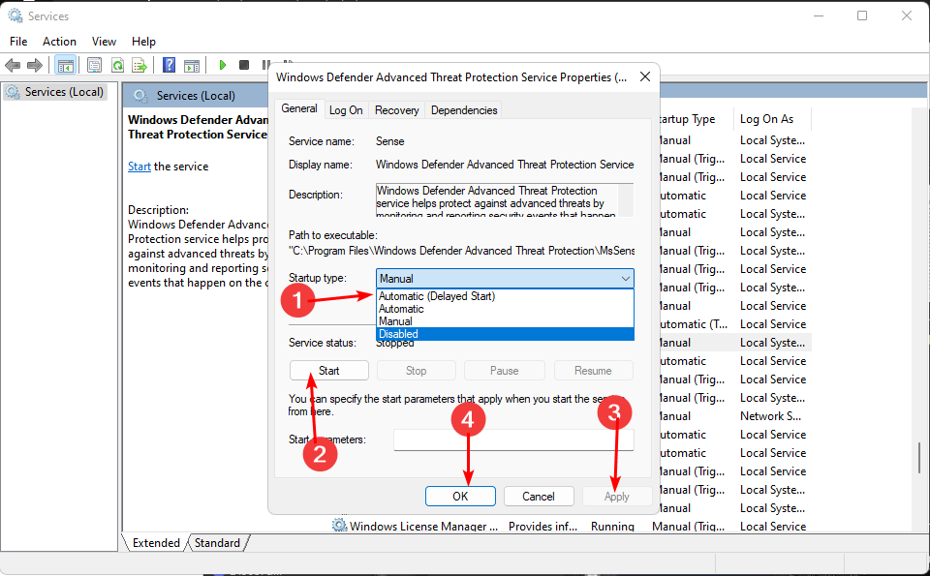Click the Forward arrow in toolbar
This screenshot has width=930, height=576.
[x=36, y=65]
